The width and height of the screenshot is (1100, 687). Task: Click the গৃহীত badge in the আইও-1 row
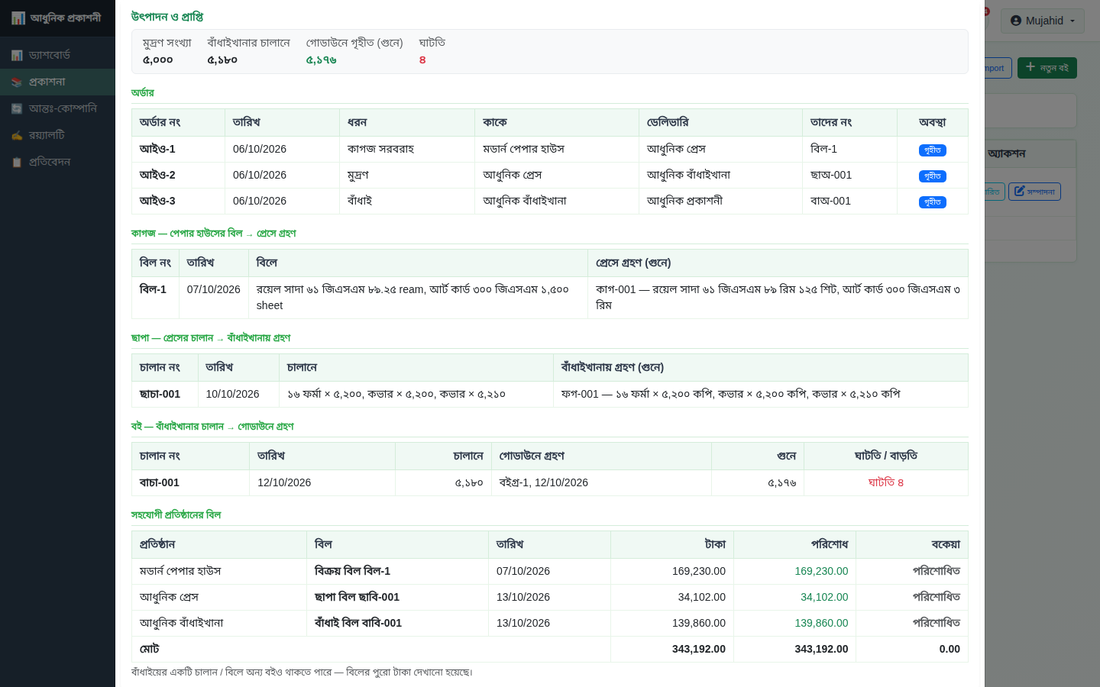click(x=932, y=150)
